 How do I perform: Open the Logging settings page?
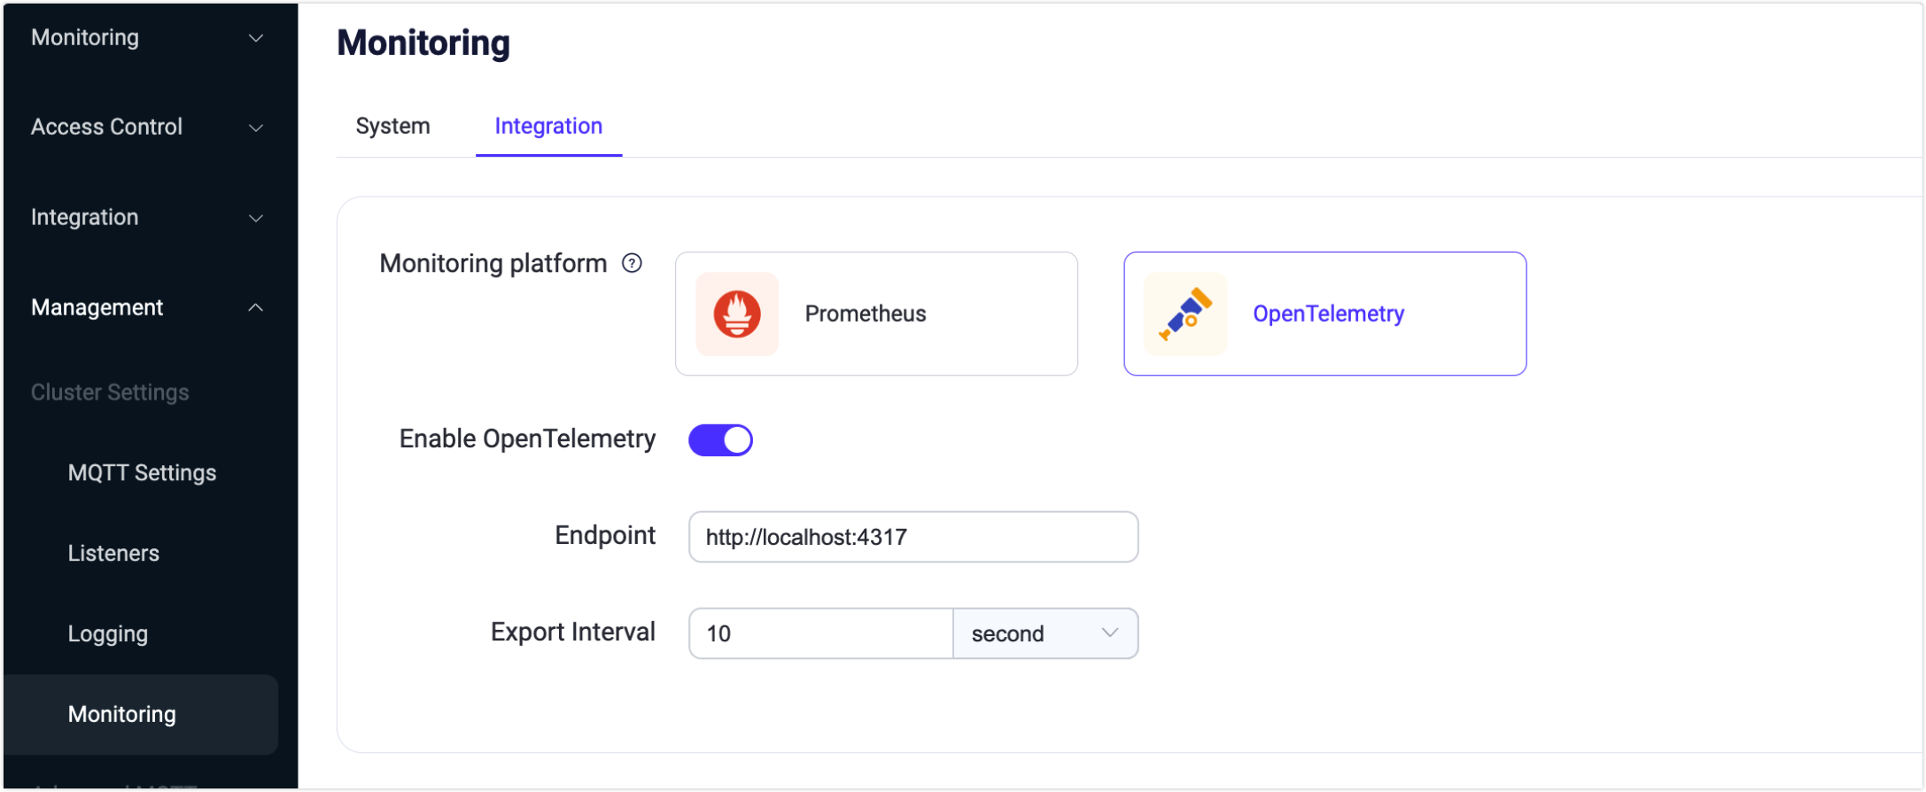[108, 634]
